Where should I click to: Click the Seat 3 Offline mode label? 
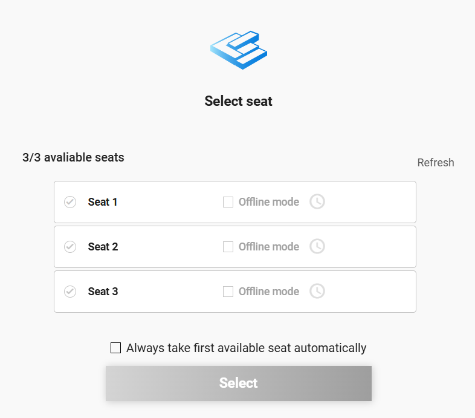point(269,292)
